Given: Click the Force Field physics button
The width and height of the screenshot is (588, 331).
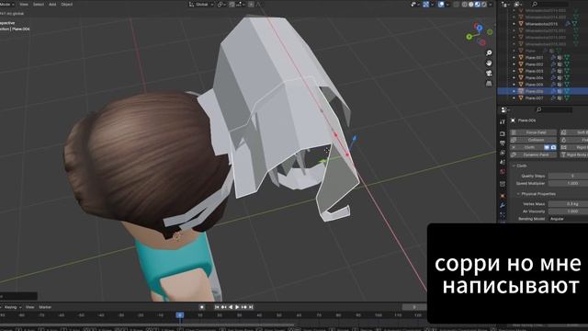Looking at the screenshot, I should click(534, 132).
